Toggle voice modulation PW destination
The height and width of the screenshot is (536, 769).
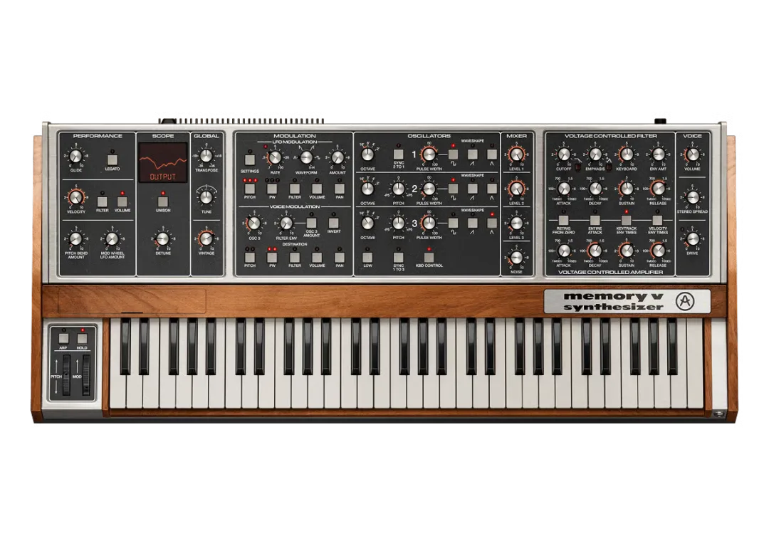[x=272, y=258]
